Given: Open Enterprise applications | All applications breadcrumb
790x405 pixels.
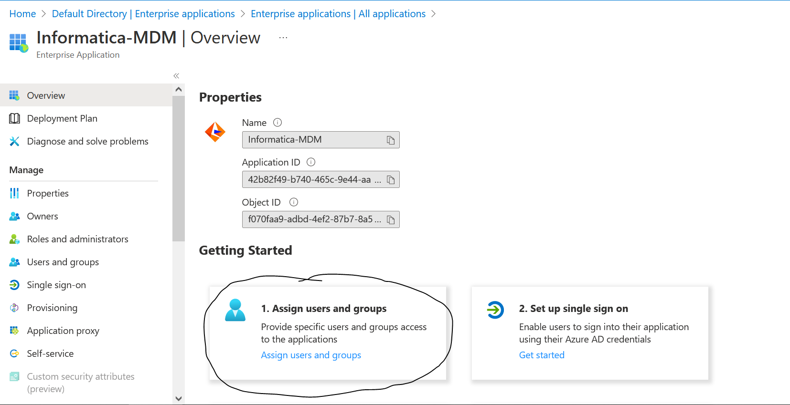Looking at the screenshot, I should pos(338,14).
